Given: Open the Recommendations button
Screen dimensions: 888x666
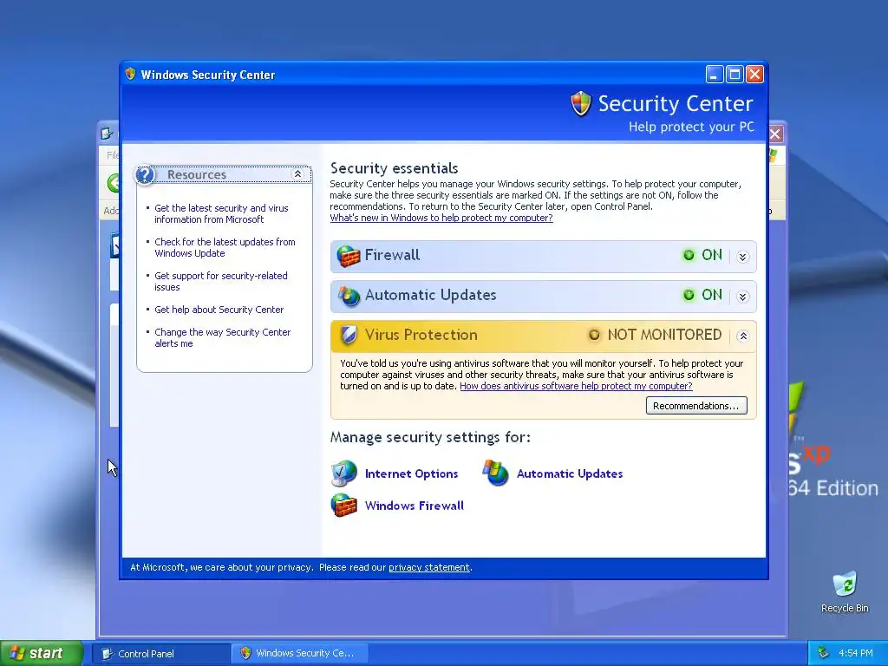Looking at the screenshot, I should [696, 406].
